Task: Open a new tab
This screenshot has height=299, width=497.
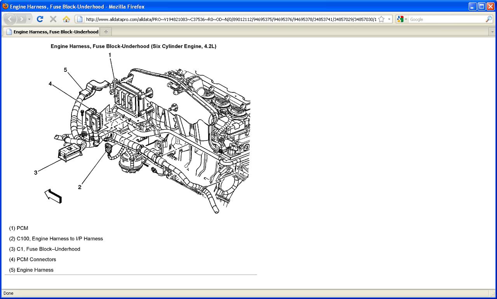Action: 106,32
